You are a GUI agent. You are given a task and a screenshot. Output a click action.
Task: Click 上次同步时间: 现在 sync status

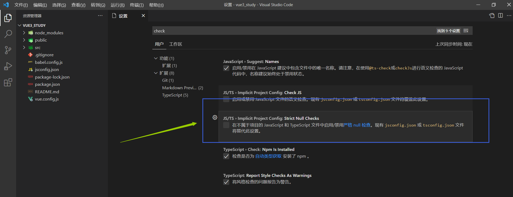click(x=454, y=44)
